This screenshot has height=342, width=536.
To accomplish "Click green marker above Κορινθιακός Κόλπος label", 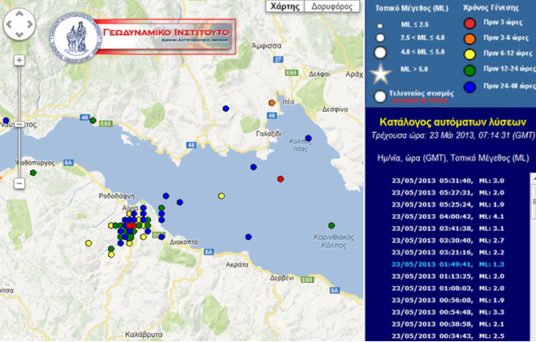I will tap(331, 225).
